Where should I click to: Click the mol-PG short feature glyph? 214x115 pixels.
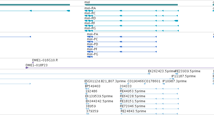(x=90, y=57)
